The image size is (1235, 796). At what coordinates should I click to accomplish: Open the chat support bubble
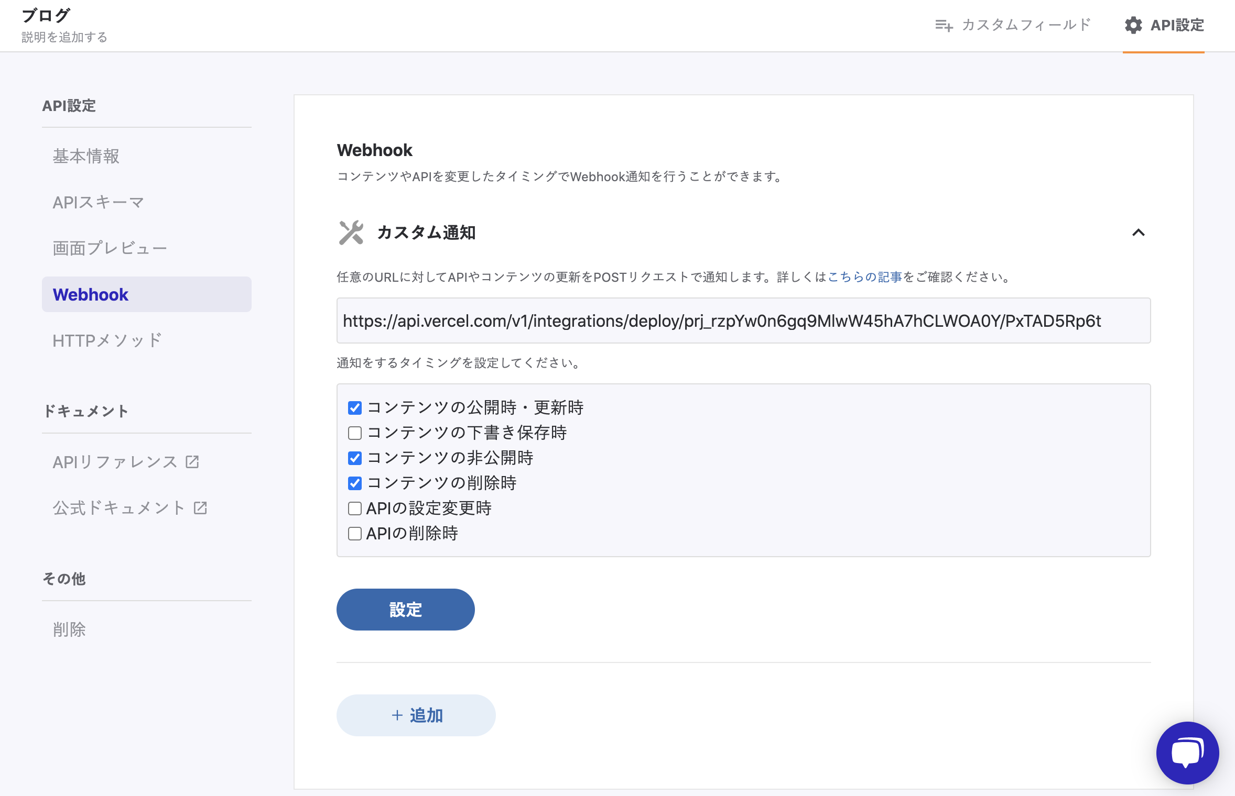pyautogui.click(x=1187, y=753)
